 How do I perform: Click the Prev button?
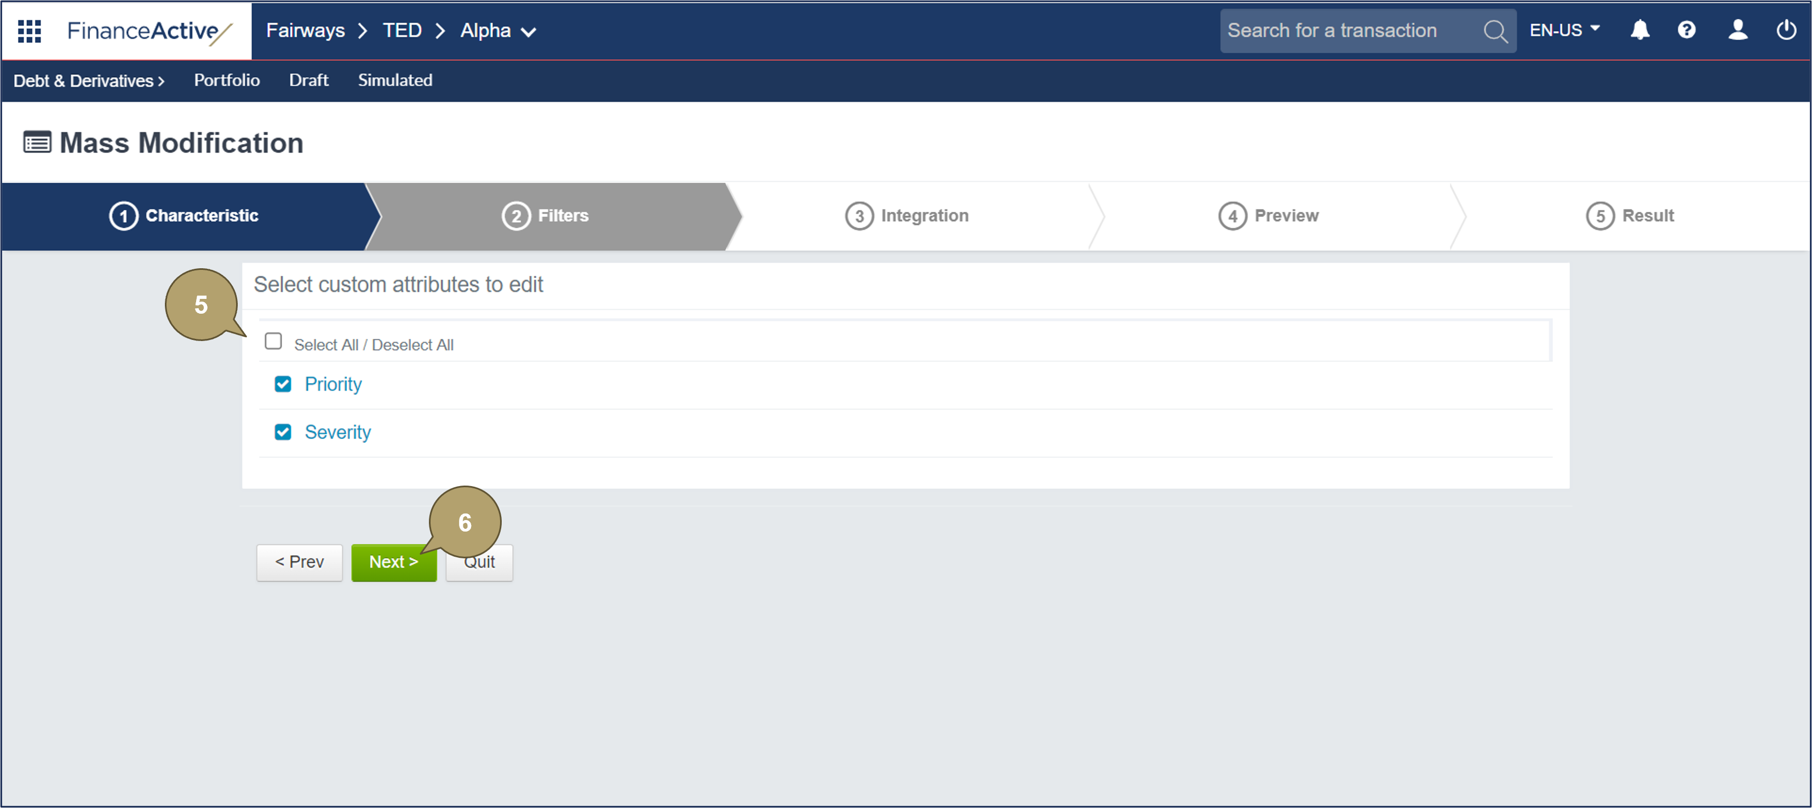[299, 563]
